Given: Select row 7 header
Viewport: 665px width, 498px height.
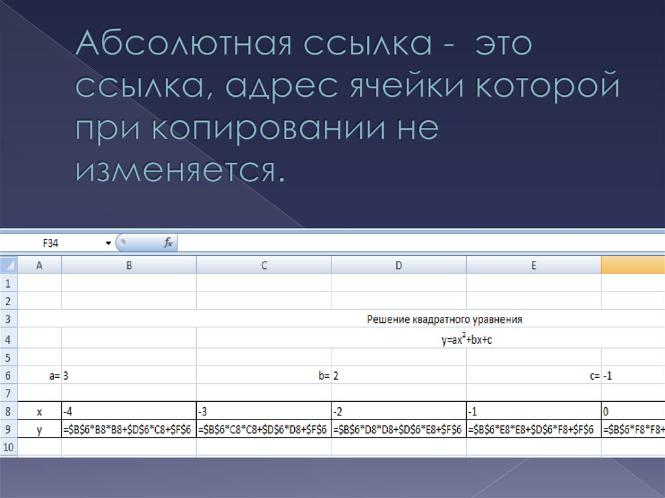Looking at the screenshot, I should click(8, 393).
